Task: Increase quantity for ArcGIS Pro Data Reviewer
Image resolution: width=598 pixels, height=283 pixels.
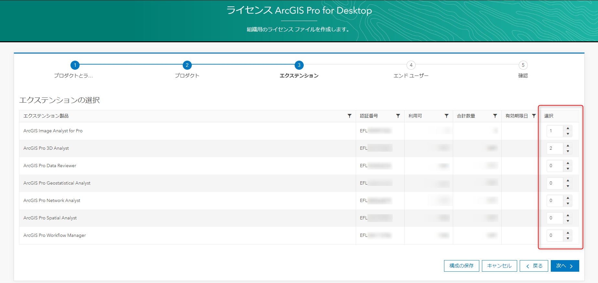Action: click(x=568, y=163)
